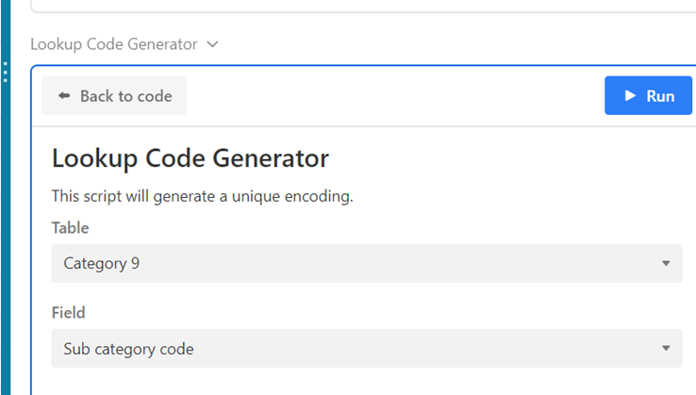Screen dimensions: 696x395
Task: Click the play triangle icon in Run
Action: coord(629,96)
